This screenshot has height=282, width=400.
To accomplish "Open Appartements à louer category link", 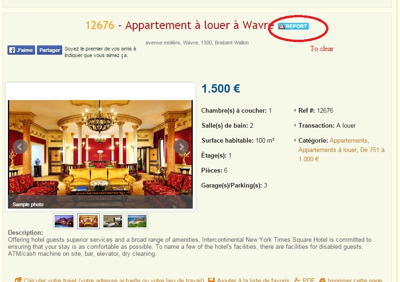I will (327, 150).
